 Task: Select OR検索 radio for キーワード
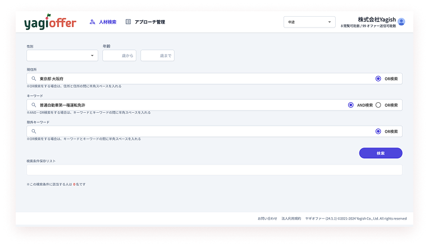click(x=378, y=105)
